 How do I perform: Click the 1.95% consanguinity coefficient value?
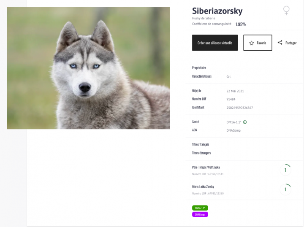241,24
